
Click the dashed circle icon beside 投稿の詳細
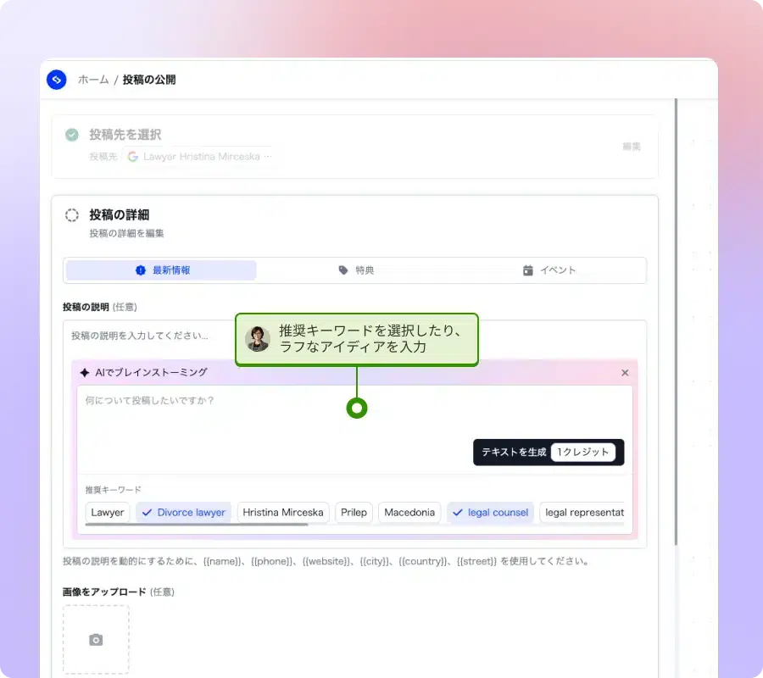point(72,215)
